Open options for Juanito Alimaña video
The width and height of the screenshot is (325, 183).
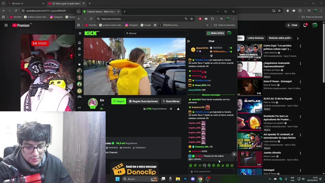[x=300, y=153]
